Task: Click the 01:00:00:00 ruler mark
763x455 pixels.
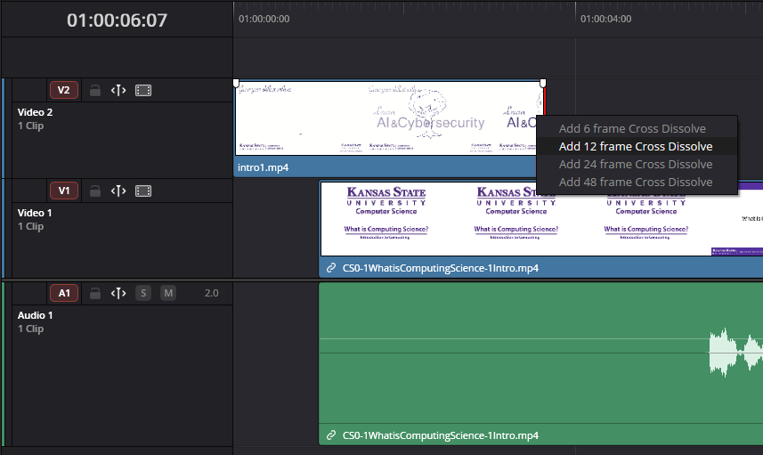Action: 264,19
